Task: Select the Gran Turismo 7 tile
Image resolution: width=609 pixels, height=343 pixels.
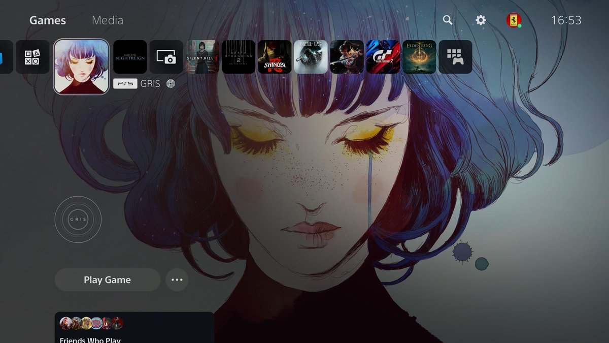Action: [383, 57]
